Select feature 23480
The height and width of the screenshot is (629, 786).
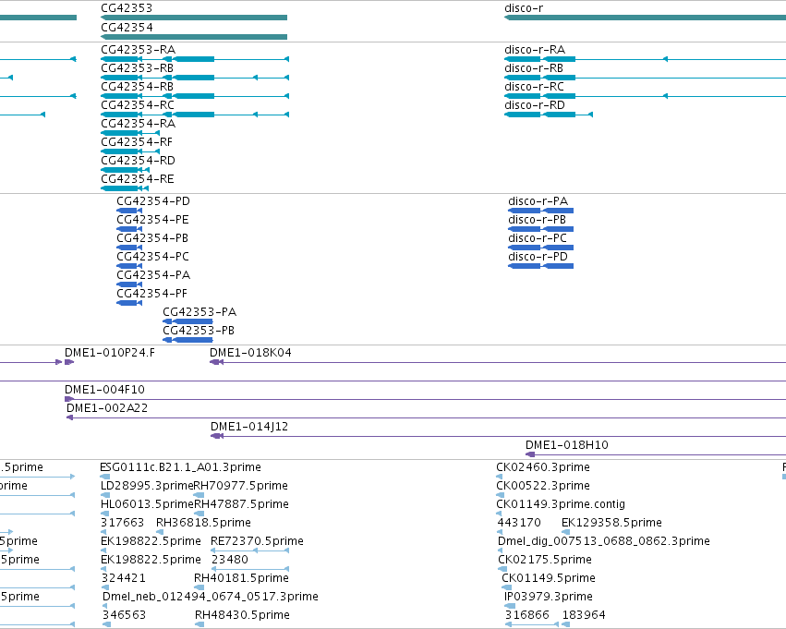coord(250,569)
